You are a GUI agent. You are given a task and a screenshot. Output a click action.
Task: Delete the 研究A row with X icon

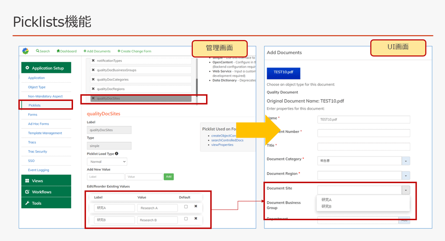[196, 206]
